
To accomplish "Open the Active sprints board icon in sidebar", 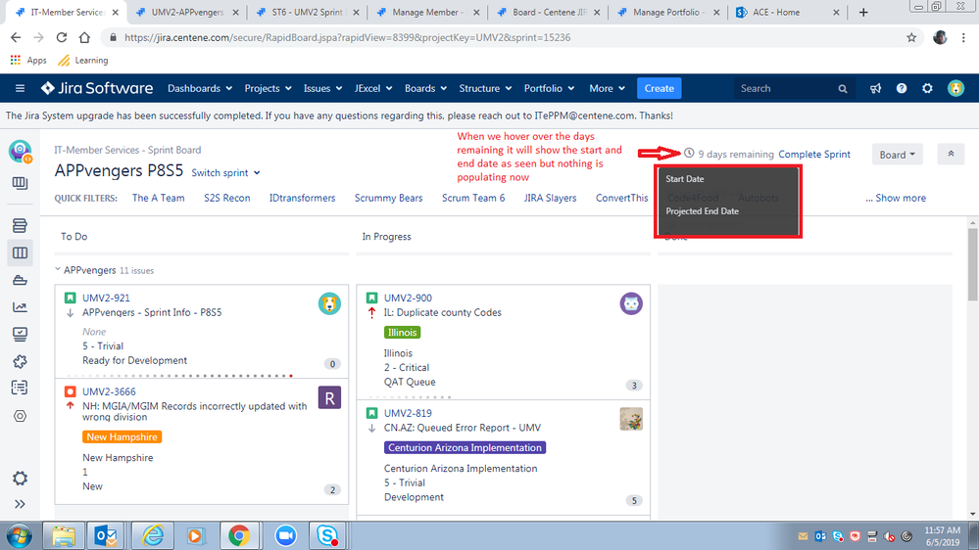I will tap(20, 252).
